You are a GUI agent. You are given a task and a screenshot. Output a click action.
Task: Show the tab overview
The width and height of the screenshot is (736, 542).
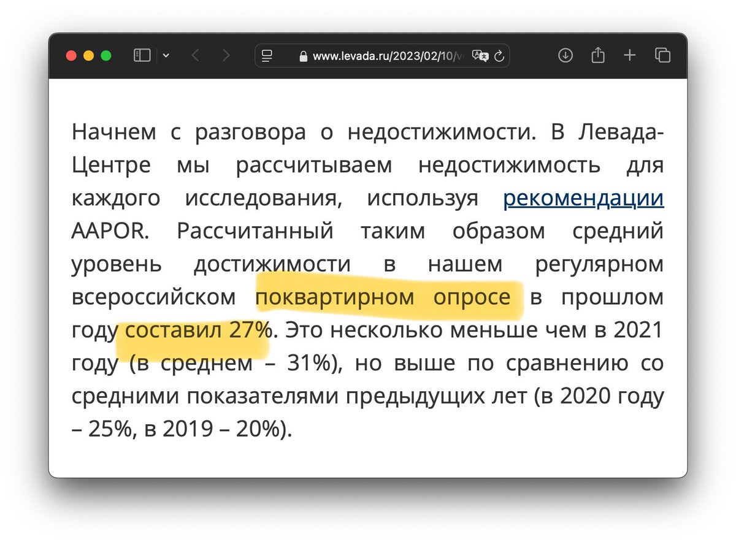pyautogui.click(x=662, y=56)
